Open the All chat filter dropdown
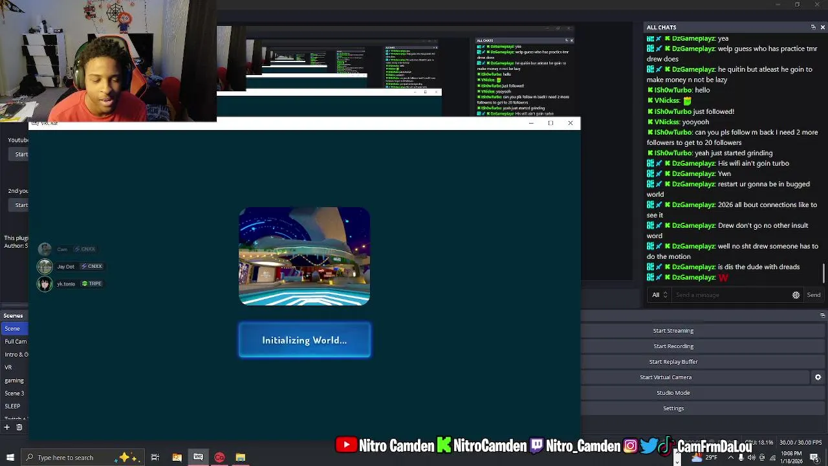 [659, 295]
